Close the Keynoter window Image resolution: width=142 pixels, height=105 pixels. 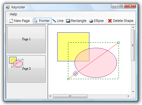[x=130, y=6]
